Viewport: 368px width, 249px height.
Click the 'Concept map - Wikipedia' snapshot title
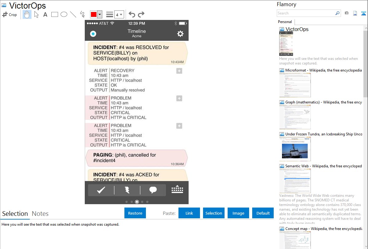coord(323,228)
